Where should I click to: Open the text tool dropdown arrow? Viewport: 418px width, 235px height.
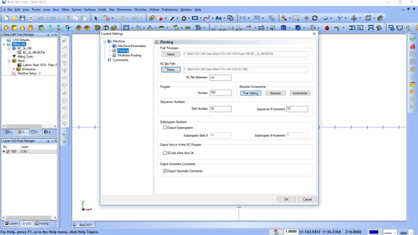(x=224, y=18)
